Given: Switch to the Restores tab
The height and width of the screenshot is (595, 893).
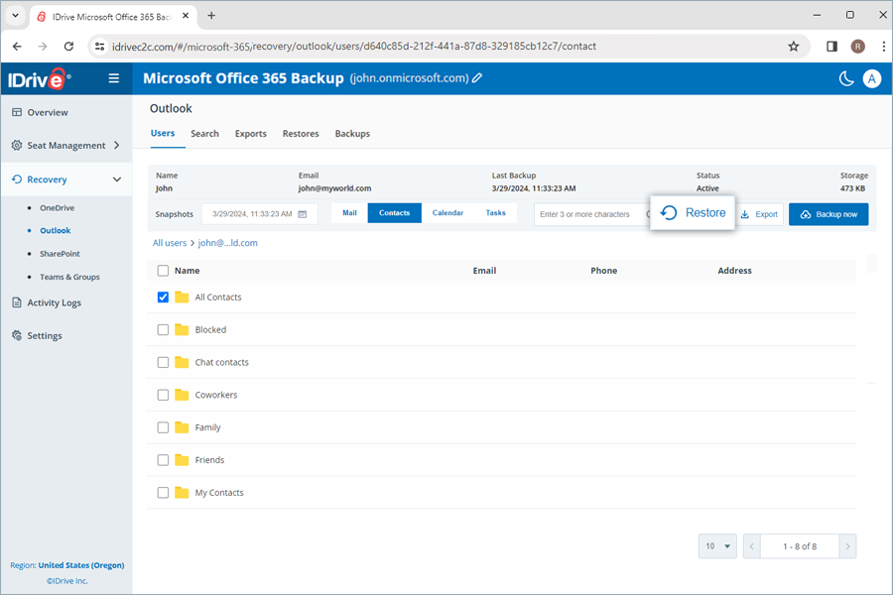Looking at the screenshot, I should 301,134.
